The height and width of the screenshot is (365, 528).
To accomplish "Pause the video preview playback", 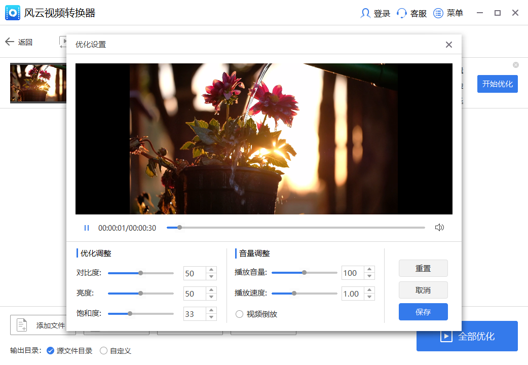I will pos(86,228).
